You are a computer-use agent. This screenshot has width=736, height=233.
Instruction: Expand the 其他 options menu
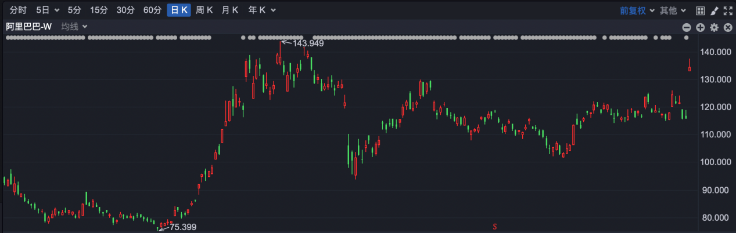(x=673, y=10)
